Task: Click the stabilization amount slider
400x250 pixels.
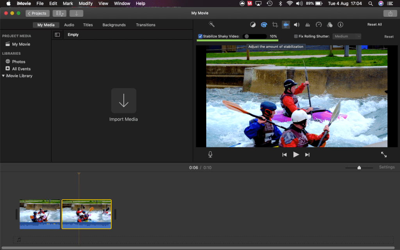Action: coord(255,36)
